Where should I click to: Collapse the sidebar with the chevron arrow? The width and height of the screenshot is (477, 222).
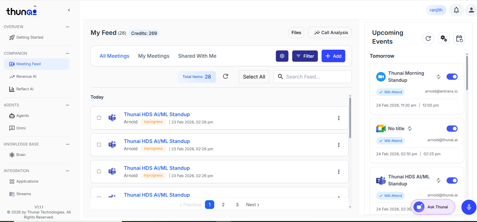pyautogui.click(x=69, y=10)
